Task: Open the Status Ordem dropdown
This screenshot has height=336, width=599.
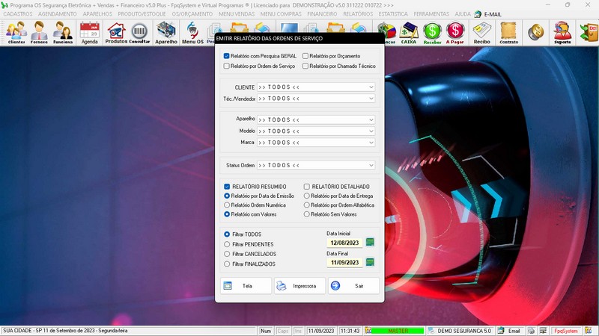Action: (x=371, y=165)
